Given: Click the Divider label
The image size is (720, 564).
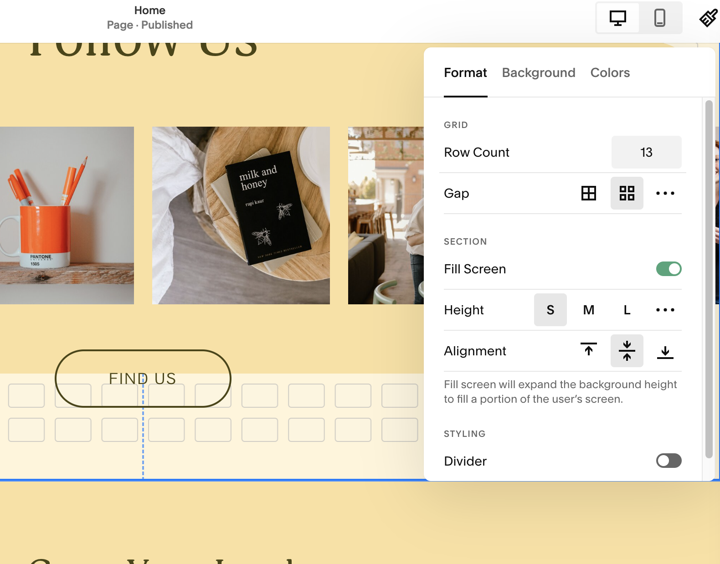Looking at the screenshot, I should pyautogui.click(x=465, y=461).
